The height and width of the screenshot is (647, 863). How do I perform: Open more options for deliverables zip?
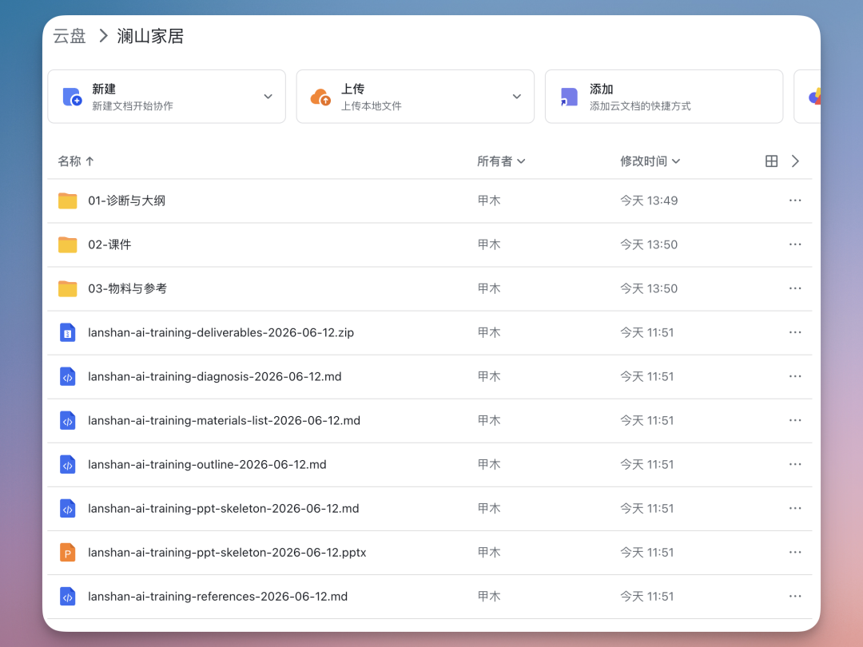[795, 332]
